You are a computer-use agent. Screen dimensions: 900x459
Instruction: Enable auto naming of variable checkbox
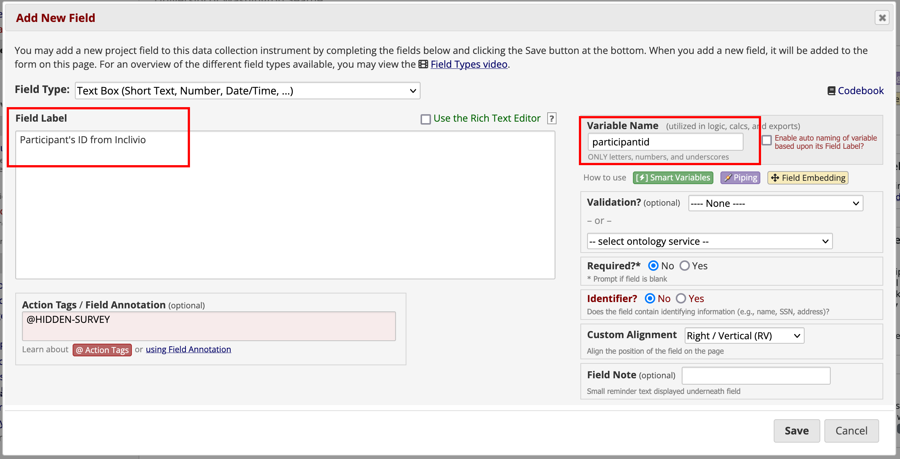[x=767, y=140]
